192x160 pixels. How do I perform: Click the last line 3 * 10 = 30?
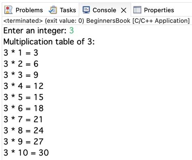coord(26,153)
